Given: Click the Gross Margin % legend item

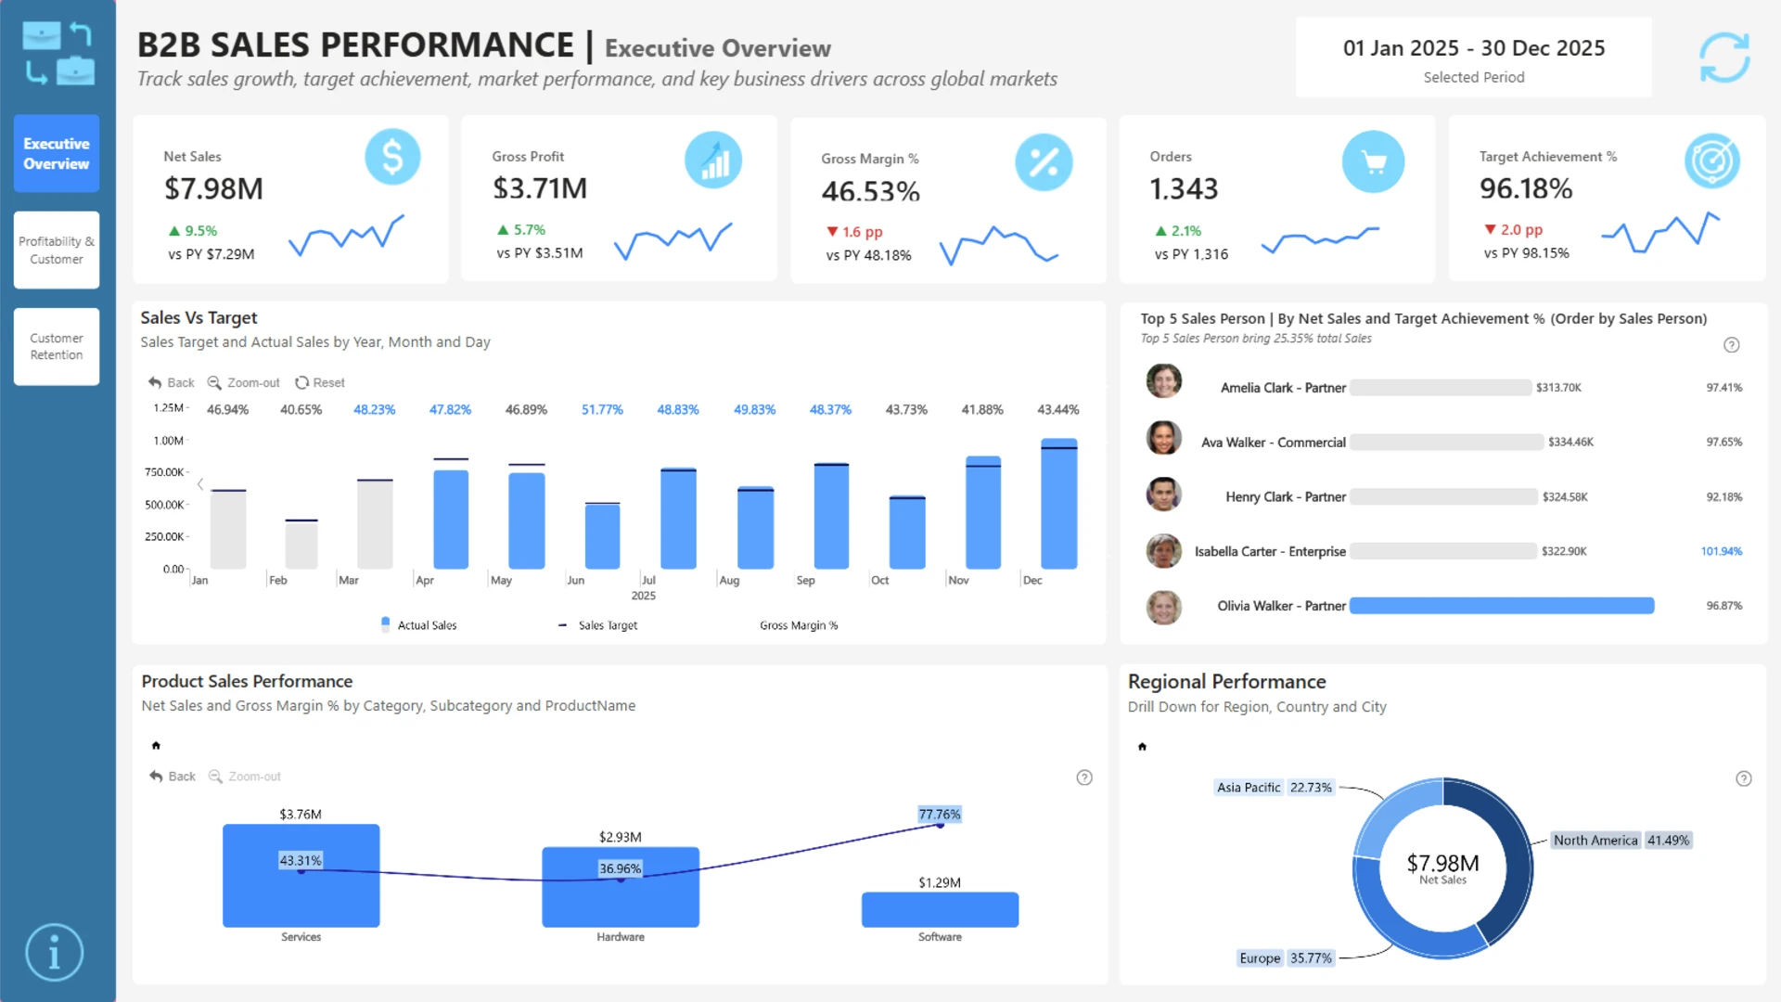Looking at the screenshot, I should (x=799, y=625).
